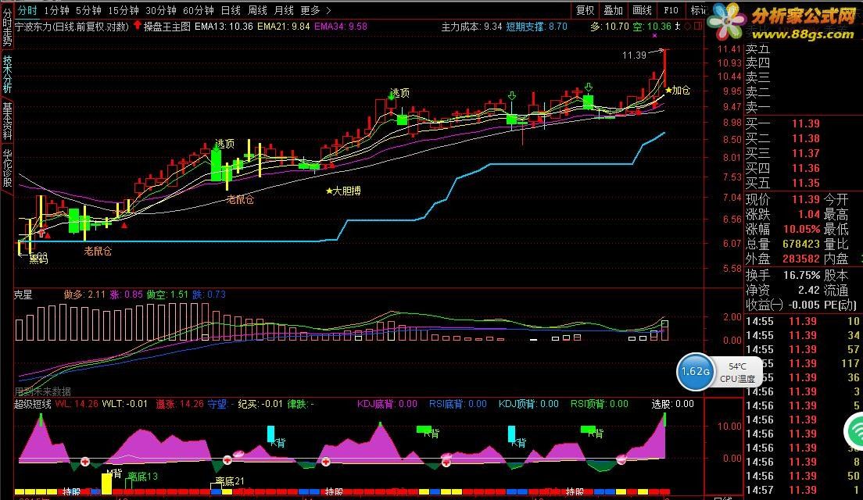863x500 pixels.
Task: Click the 14:57 trade tick row
Action: (804, 490)
